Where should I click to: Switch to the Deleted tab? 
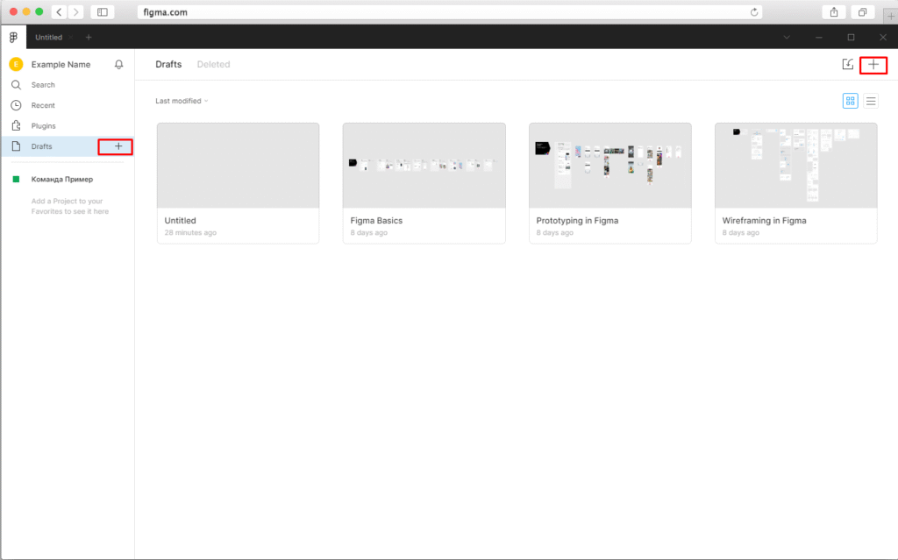[213, 65]
